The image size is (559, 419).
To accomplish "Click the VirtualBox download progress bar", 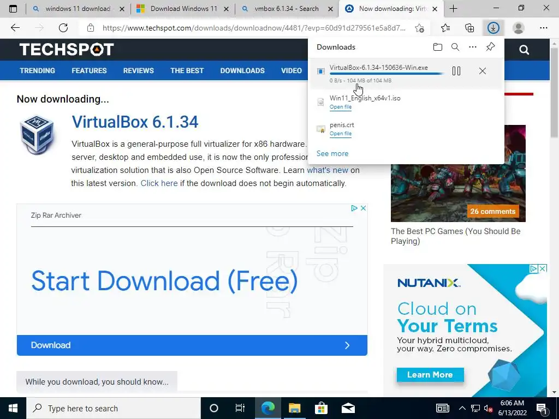I will pyautogui.click(x=387, y=74).
